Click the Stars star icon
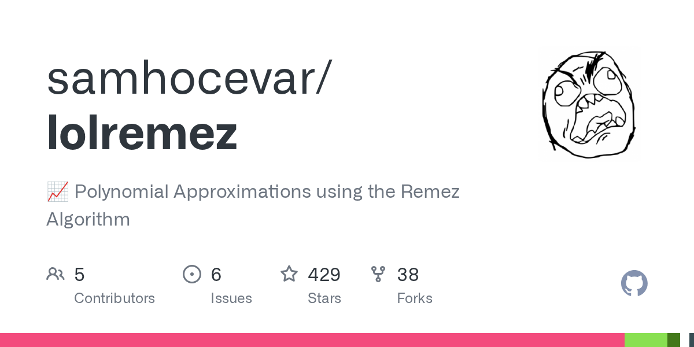Screen dimensions: 694x347 pyautogui.click(x=289, y=274)
